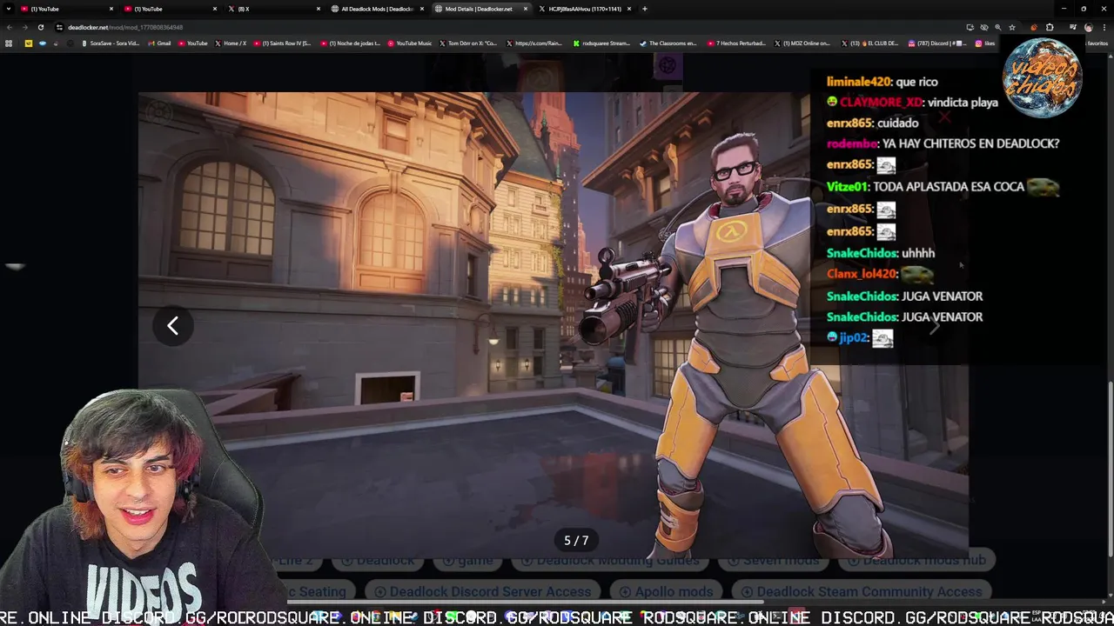Click the Deadlock Steam Community Access tag
Screen dimensions: 1114x626
(x=862, y=592)
